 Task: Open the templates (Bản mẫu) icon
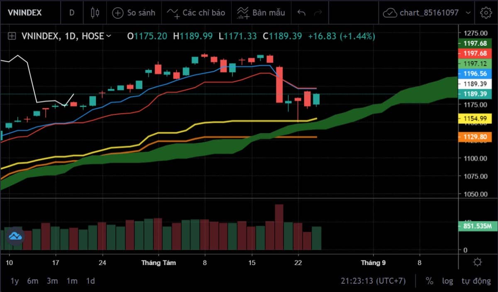(243, 13)
